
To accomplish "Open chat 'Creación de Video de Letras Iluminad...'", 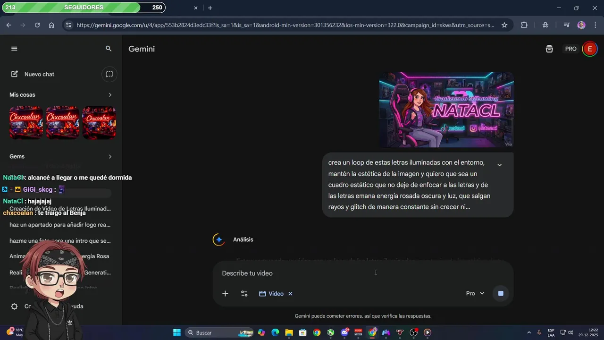I will click(x=60, y=209).
